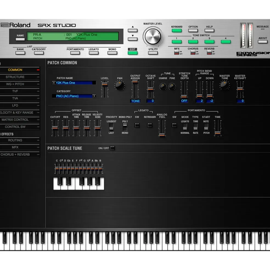Click the patch down arrow button

pyautogui.click(x=133, y=39)
